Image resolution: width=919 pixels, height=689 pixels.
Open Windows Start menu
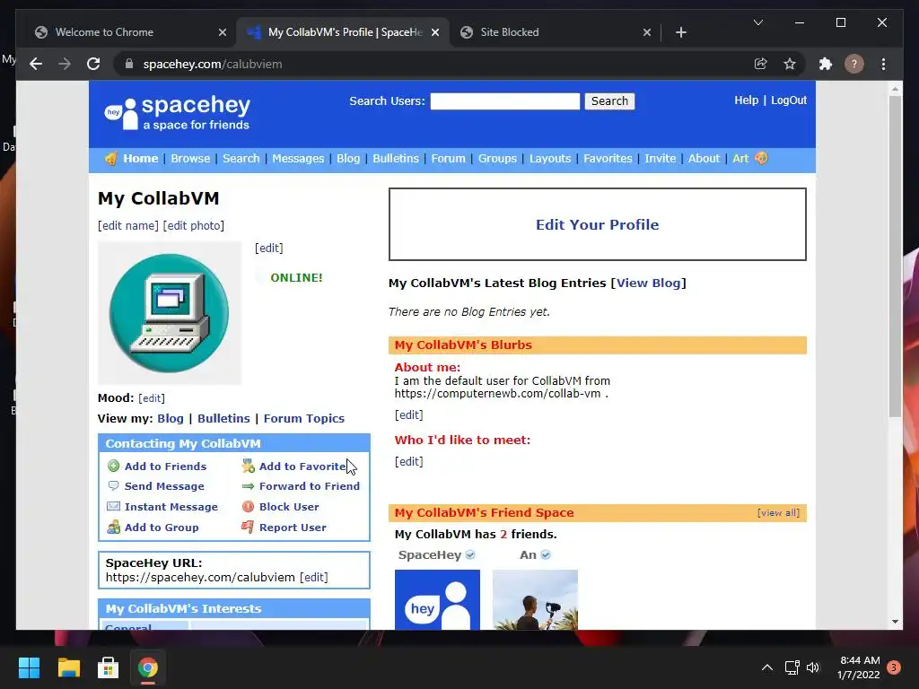click(29, 667)
